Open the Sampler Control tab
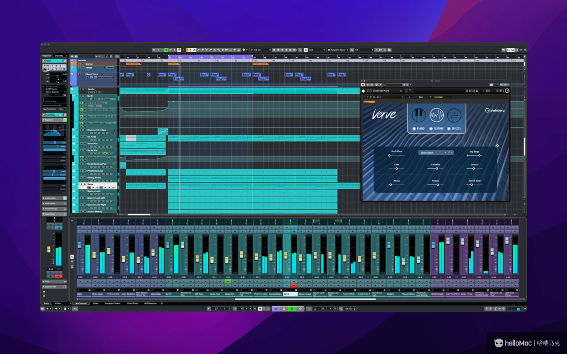Viewport: 567px width, 354px height. (113, 303)
